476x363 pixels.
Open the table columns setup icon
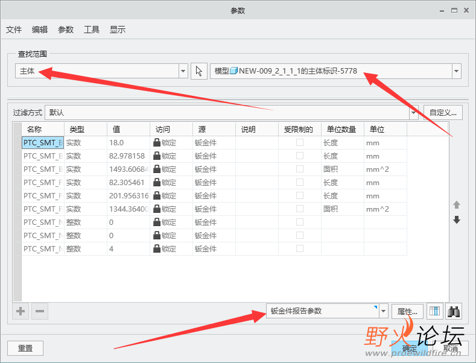[435, 311]
